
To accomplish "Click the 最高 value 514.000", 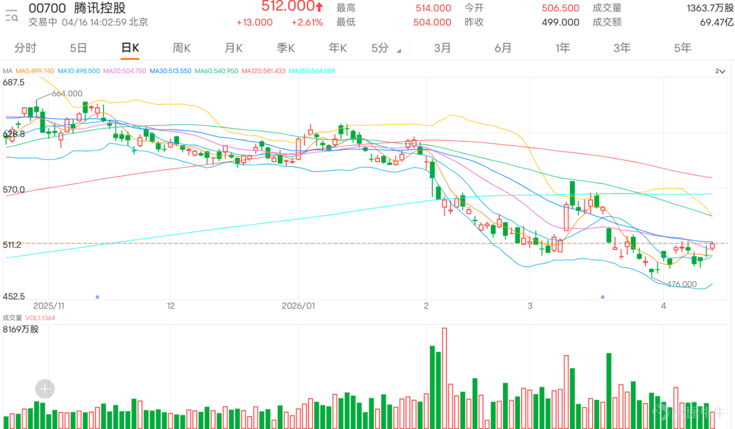I will coord(433,8).
